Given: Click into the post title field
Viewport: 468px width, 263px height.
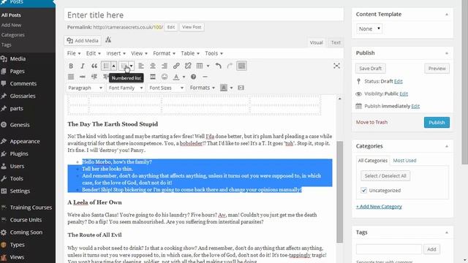Looking at the screenshot, I should tap(203, 15).
